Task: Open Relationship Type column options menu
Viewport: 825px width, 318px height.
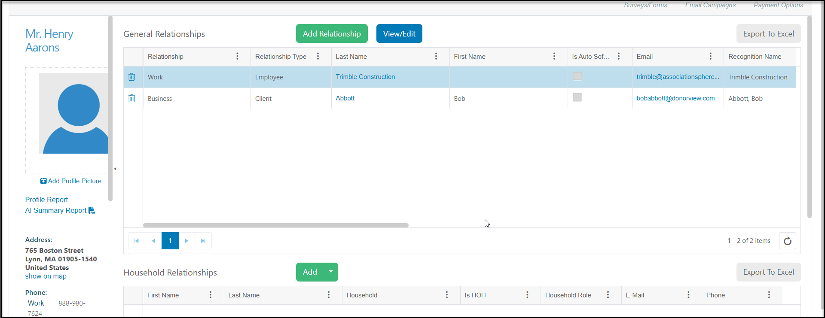Action: tap(318, 56)
